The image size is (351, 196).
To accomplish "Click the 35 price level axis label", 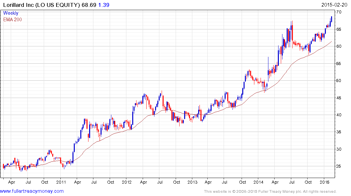I will point(339,132).
